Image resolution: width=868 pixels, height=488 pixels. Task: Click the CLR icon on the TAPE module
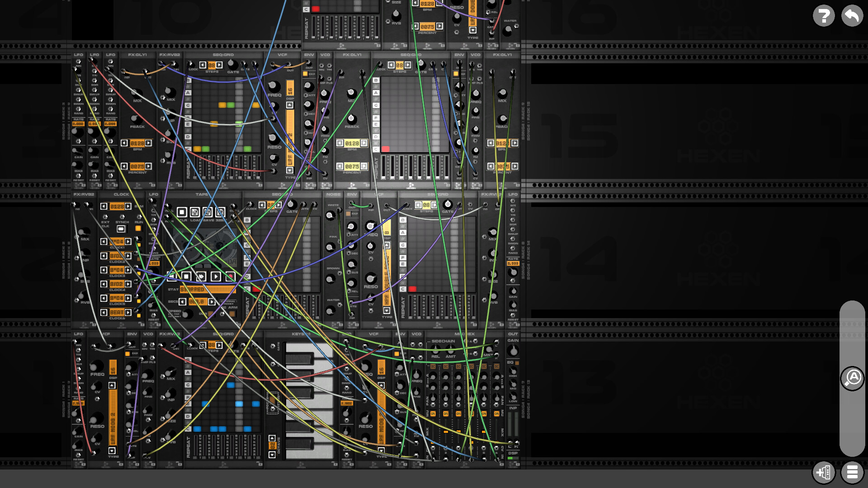click(x=182, y=212)
